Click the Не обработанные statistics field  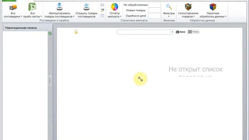154,5
